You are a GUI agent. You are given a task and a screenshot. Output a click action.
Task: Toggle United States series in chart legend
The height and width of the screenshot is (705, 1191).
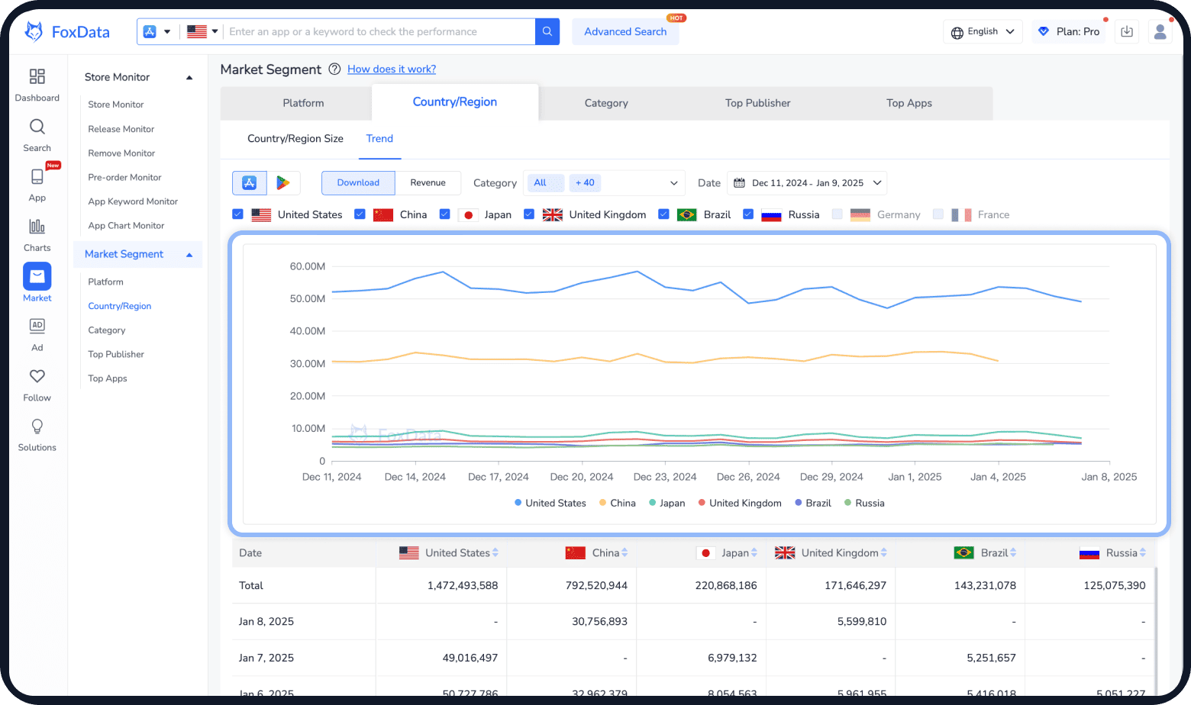click(550, 503)
